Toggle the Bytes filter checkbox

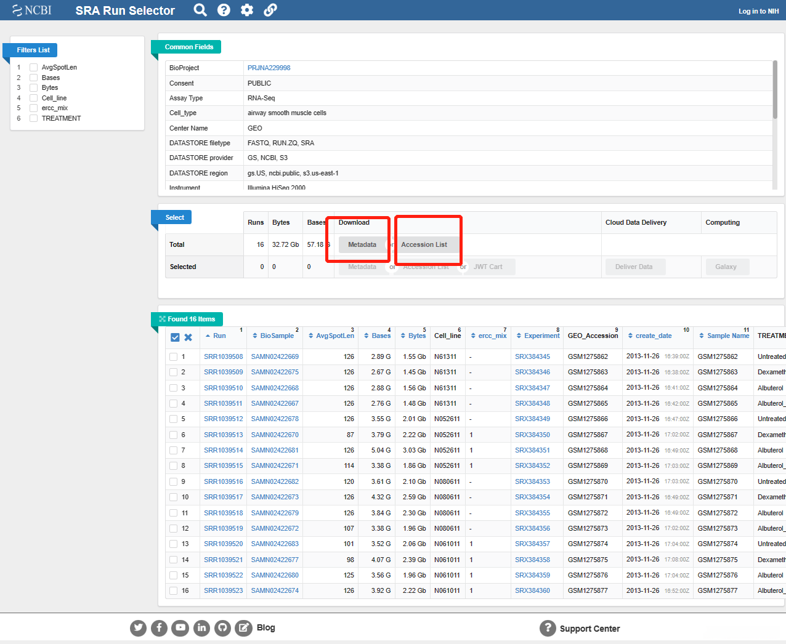pyautogui.click(x=34, y=87)
